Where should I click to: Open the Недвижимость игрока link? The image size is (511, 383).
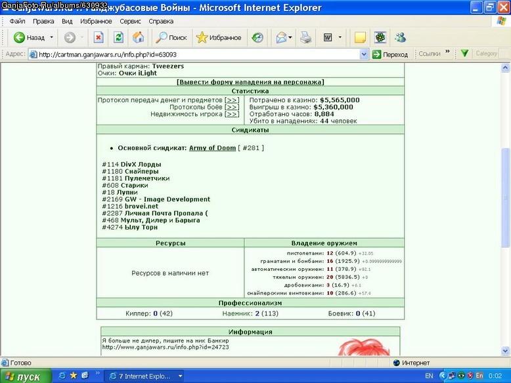coord(232,114)
